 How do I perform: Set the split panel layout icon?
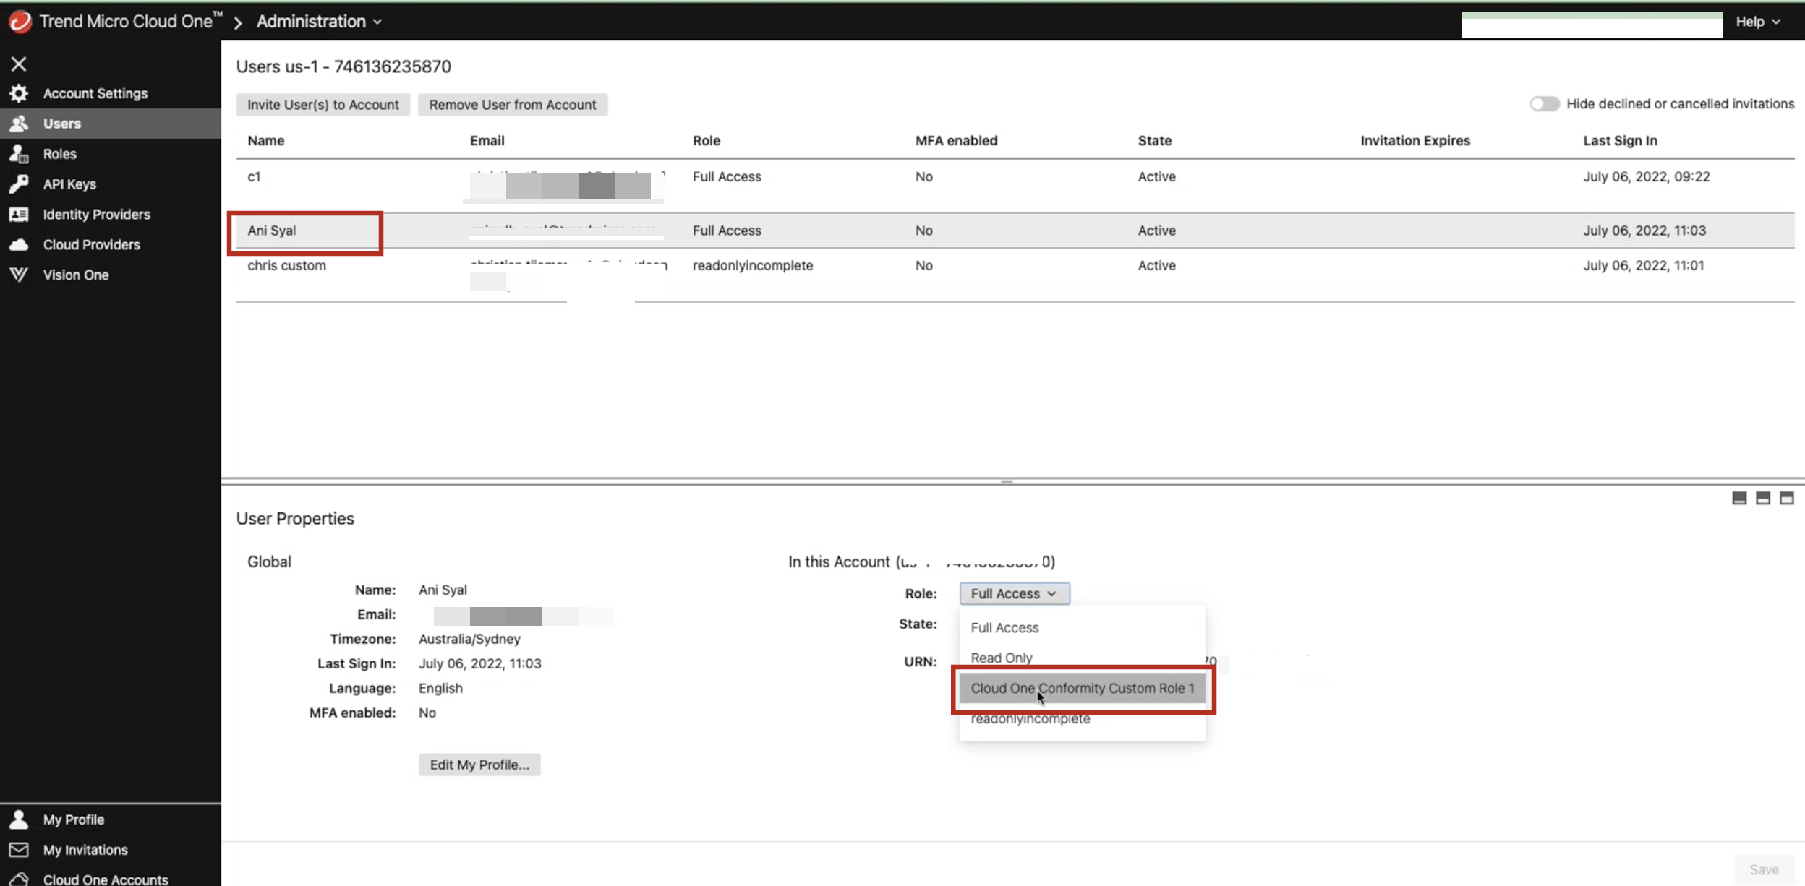pyautogui.click(x=1763, y=498)
